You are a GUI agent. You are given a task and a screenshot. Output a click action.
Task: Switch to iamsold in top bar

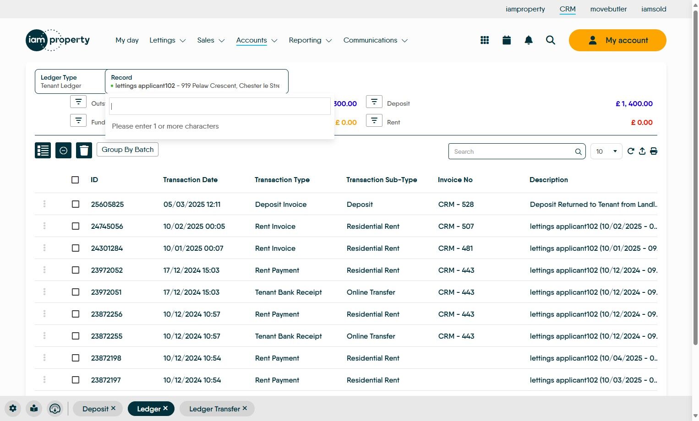(654, 9)
